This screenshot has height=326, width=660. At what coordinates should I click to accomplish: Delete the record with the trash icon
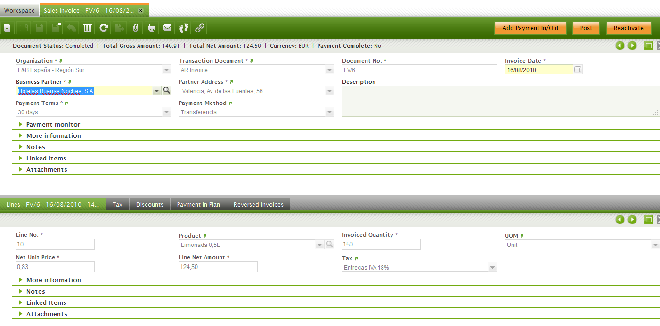coord(88,28)
